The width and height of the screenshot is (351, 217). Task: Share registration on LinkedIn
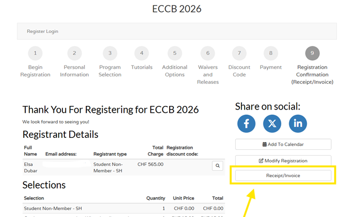pyautogui.click(x=298, y=123)
